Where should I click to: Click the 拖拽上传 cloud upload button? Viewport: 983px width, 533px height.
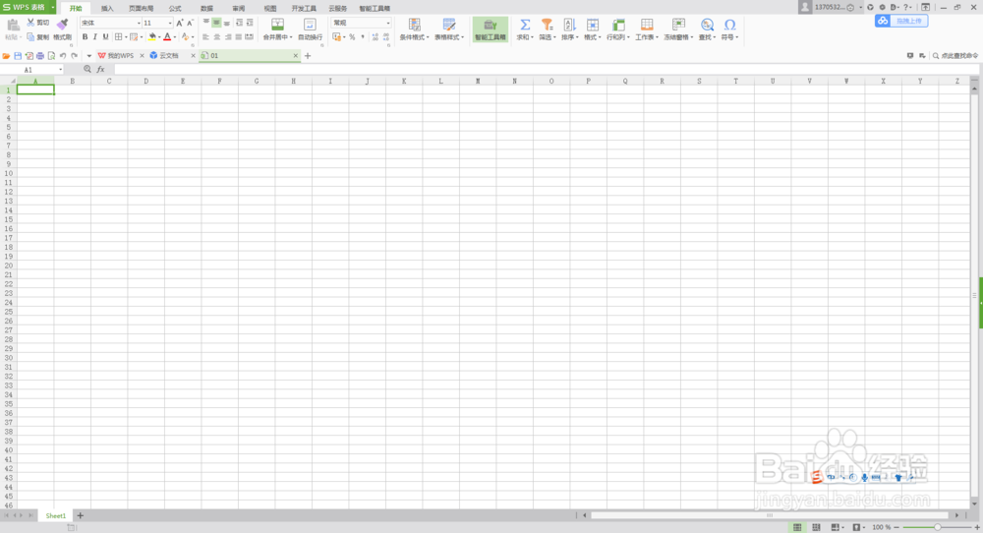pos(901,21)
